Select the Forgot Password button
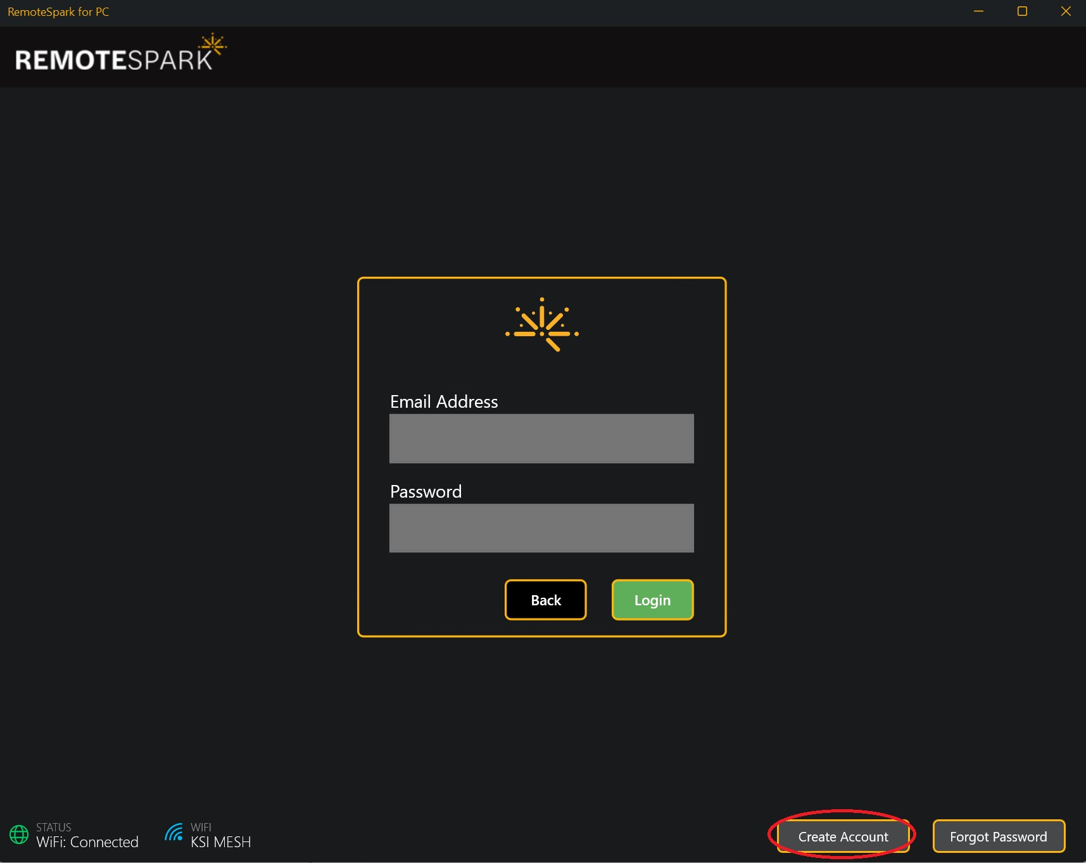Viewport: 1086px width, 863px height. 999,836
